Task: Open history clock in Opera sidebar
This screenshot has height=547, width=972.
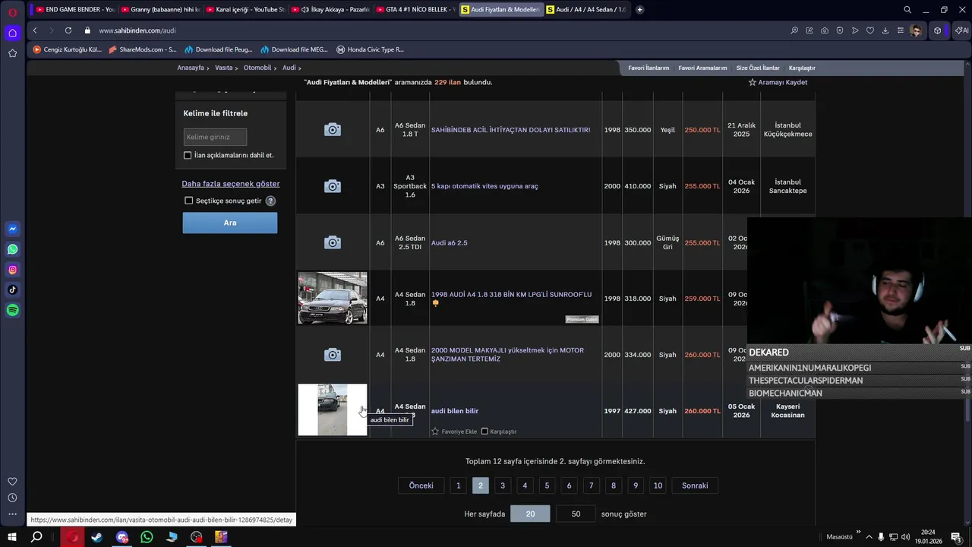Action: [x=12, y=498]
